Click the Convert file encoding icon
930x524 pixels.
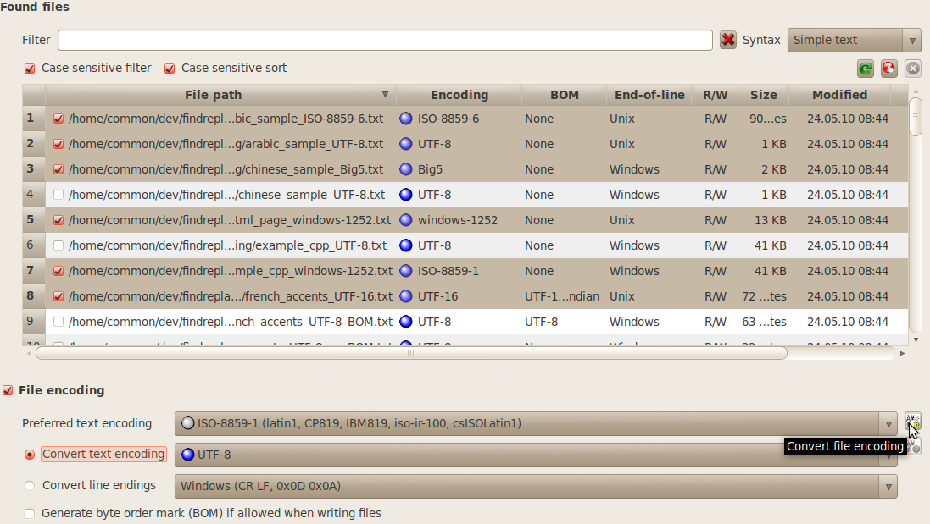(912, 422)
